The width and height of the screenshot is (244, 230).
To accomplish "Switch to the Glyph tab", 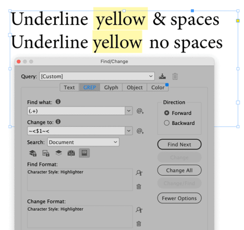I will click(111, 88).
